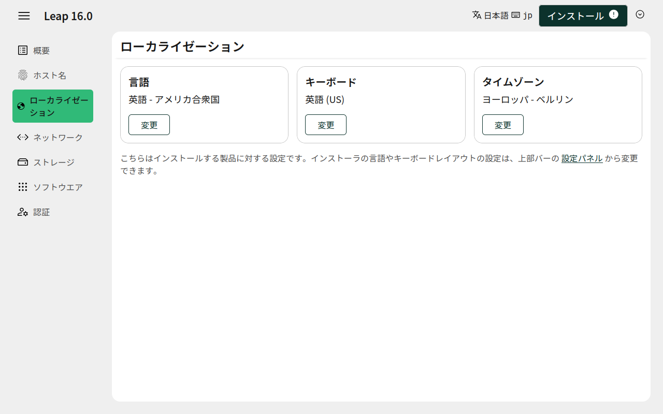Click the keyboard icon next to jp

[x=515, y=15]
